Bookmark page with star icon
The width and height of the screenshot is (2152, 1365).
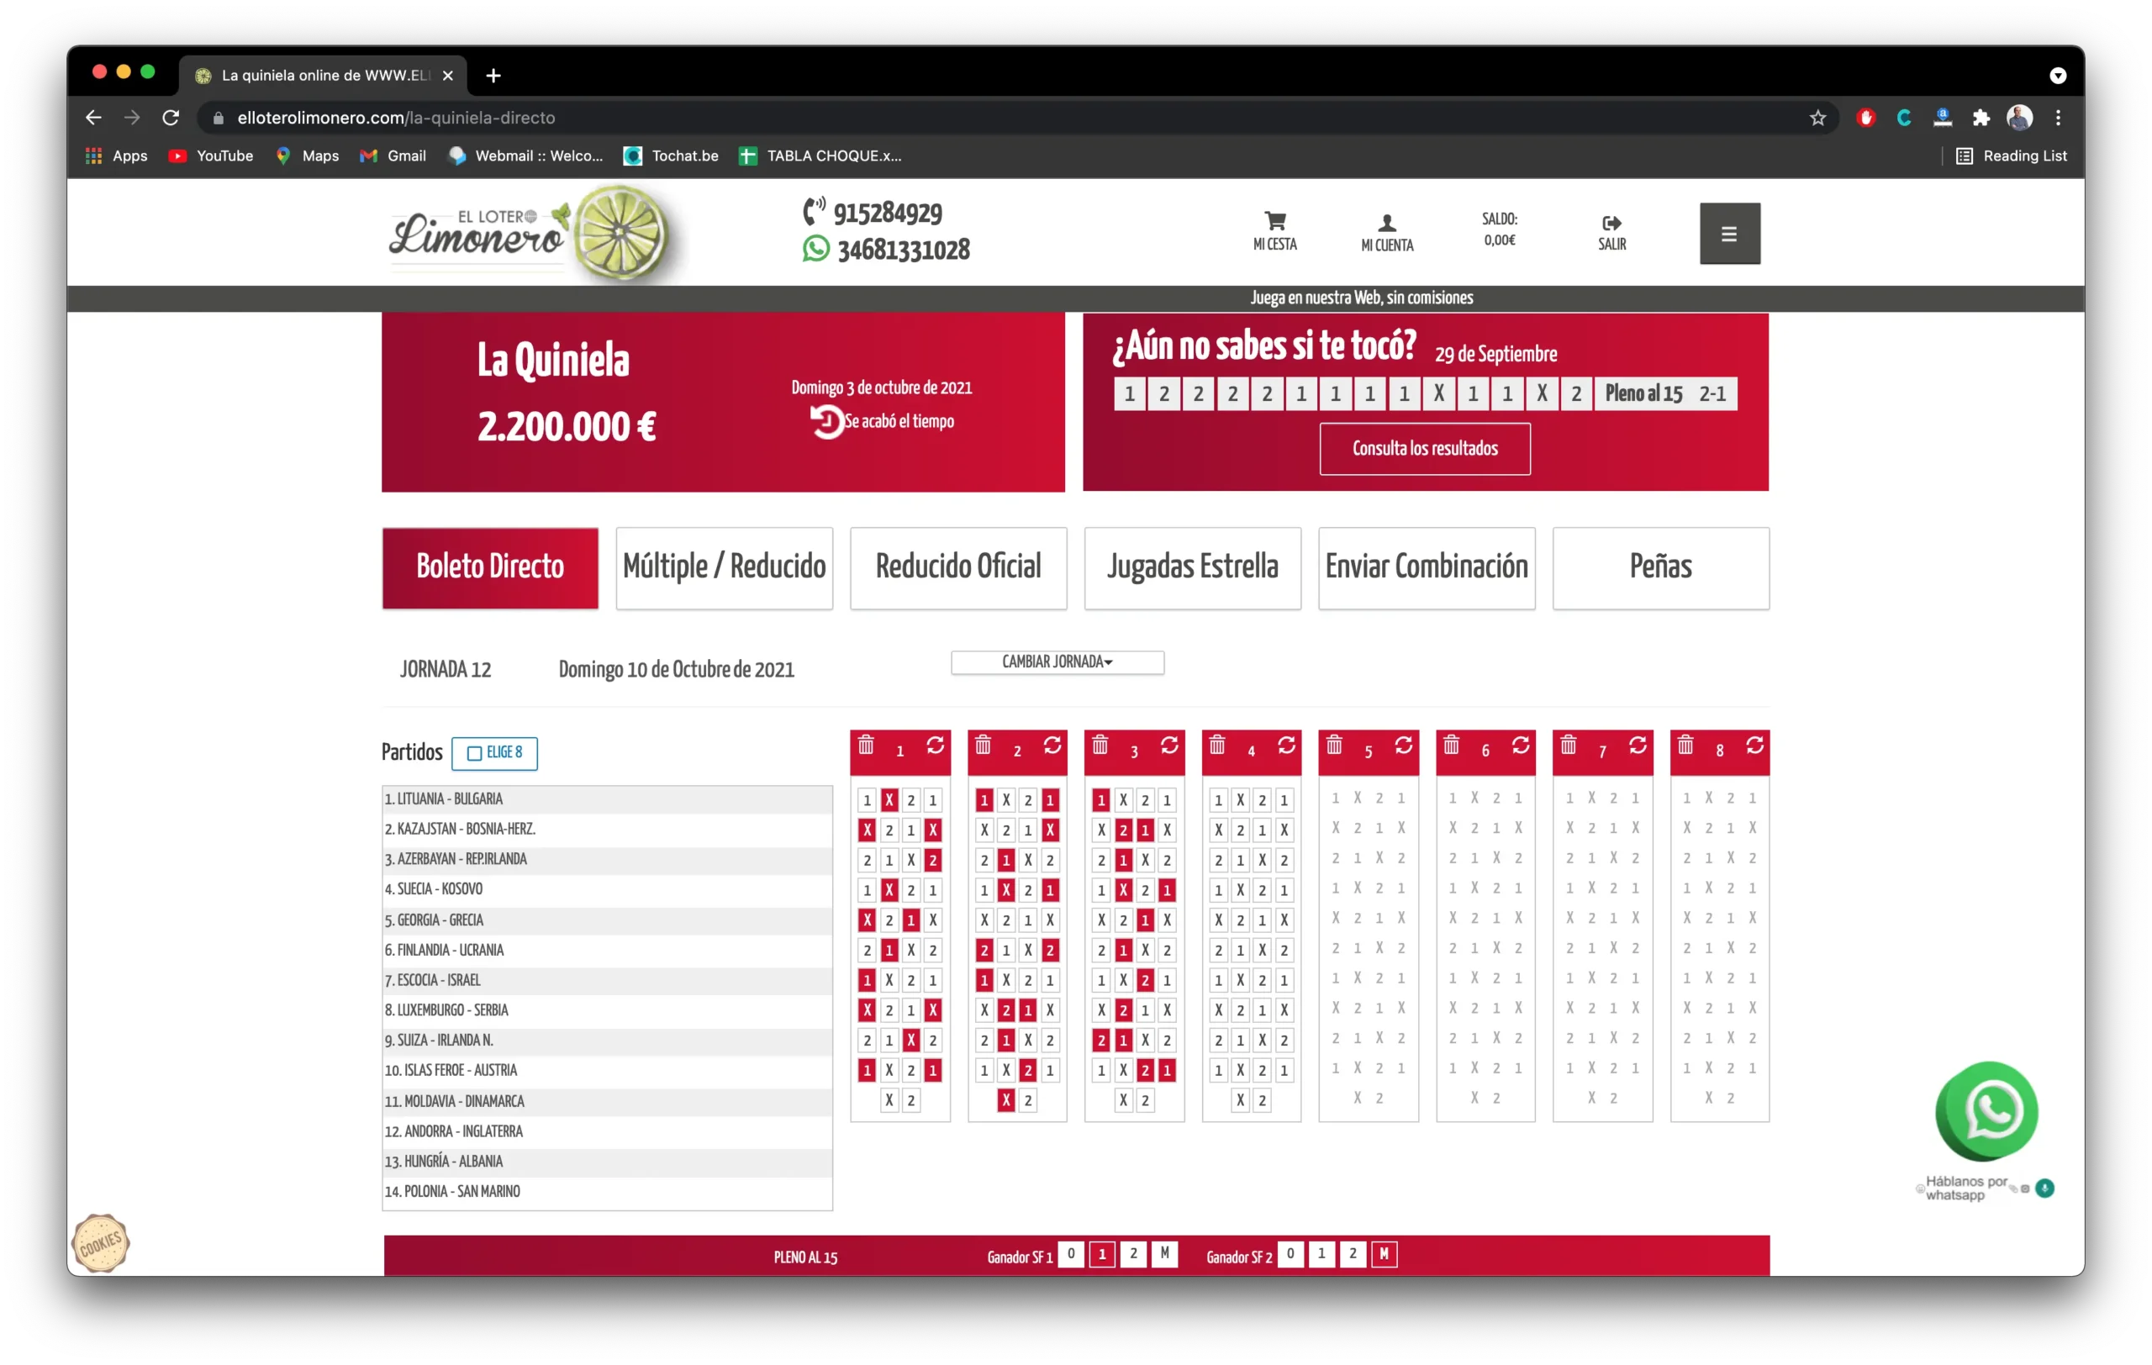[x=1817, y=118]
